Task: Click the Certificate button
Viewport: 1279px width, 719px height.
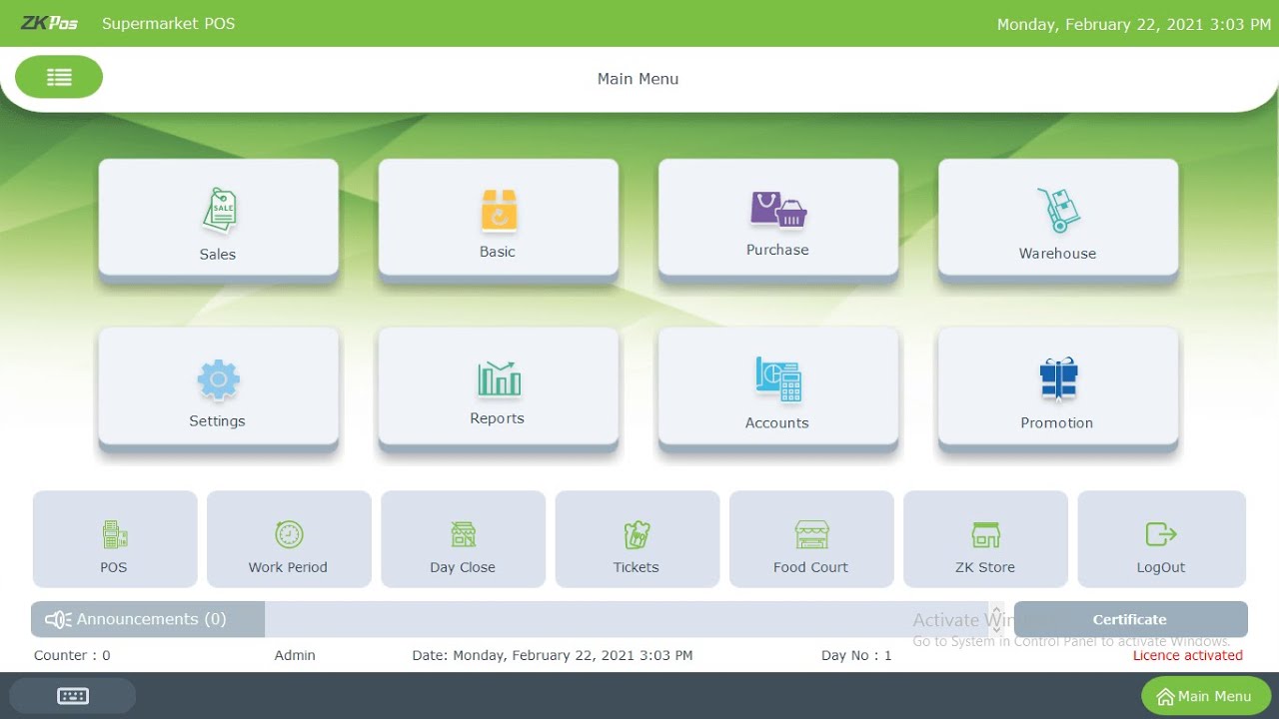Action: click(1130, 619)
